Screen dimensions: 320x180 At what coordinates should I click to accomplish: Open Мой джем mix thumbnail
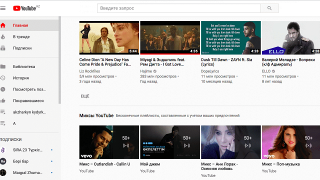[x=170, y=142]
